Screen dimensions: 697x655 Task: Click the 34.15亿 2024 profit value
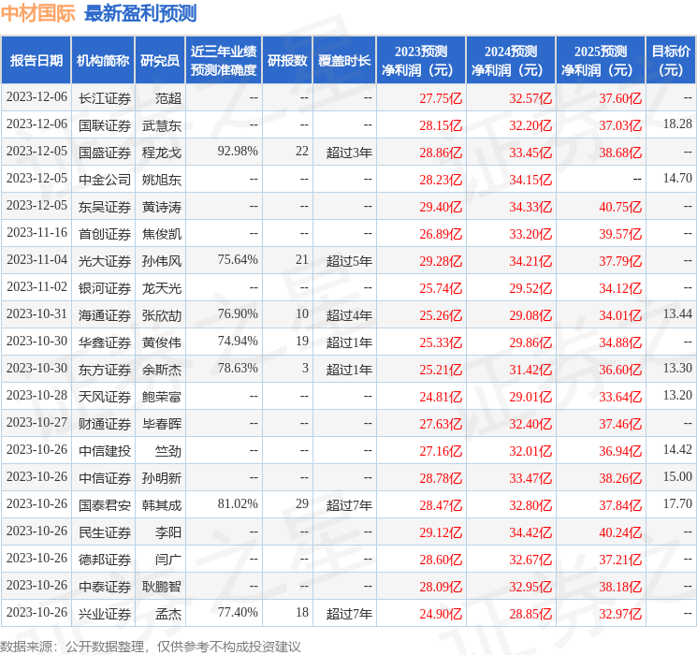[530, 180]
